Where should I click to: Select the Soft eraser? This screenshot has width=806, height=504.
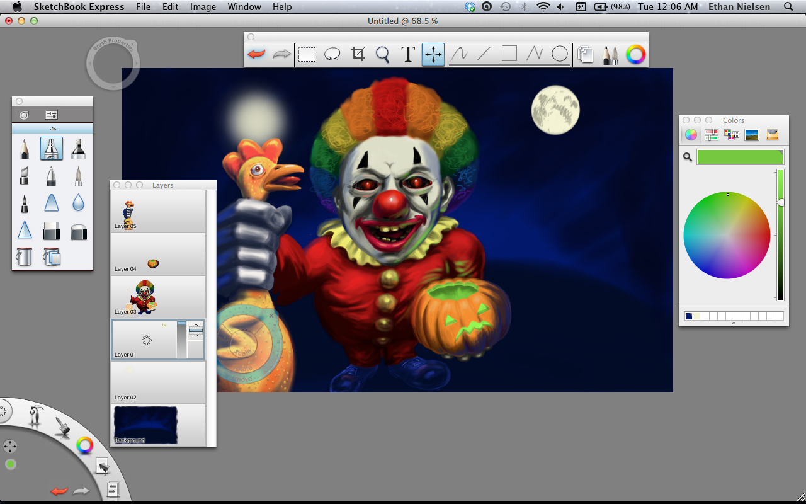[x=78, y=232]
